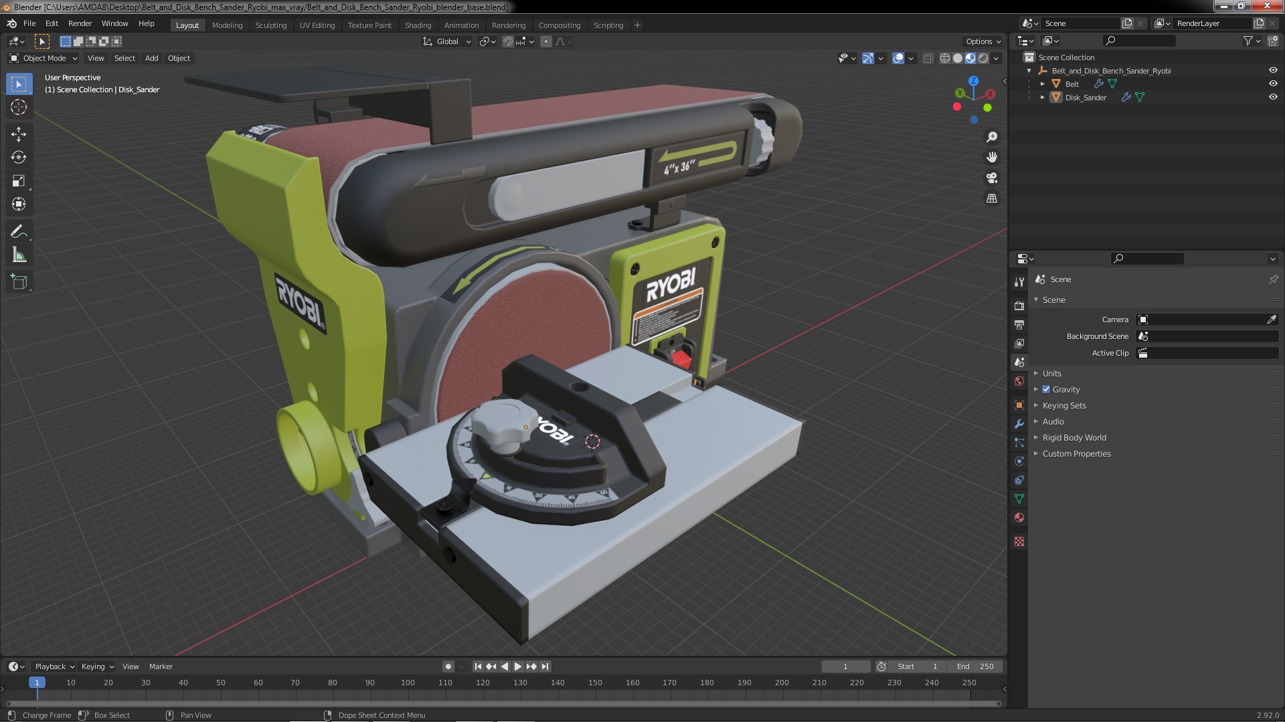Open the Tool properties tab

pyautogui.click(x=1019, y=282)
